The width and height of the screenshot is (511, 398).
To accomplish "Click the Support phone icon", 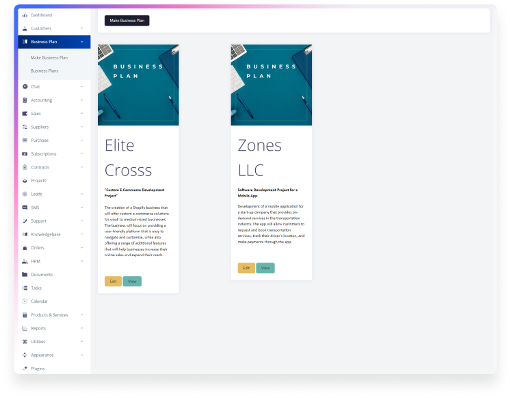I will [x=25, y=221].
